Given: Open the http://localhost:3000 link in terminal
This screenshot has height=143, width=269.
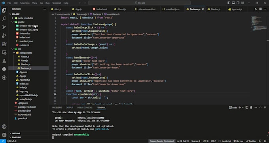Looking at the screenshot, I should pos(91,118).
